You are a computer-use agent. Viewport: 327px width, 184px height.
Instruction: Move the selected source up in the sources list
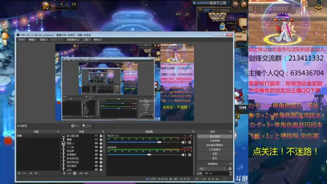(81, 173)
